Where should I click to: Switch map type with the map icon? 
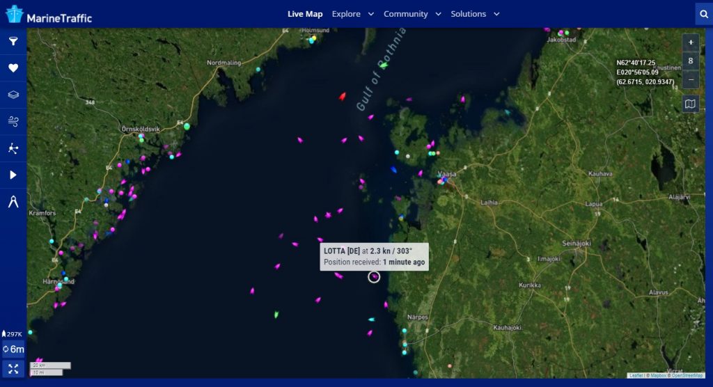(690, 104)
